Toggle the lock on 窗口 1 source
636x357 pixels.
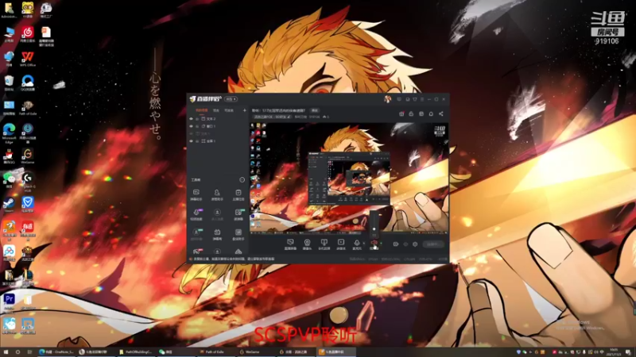(x=197, y=126)
